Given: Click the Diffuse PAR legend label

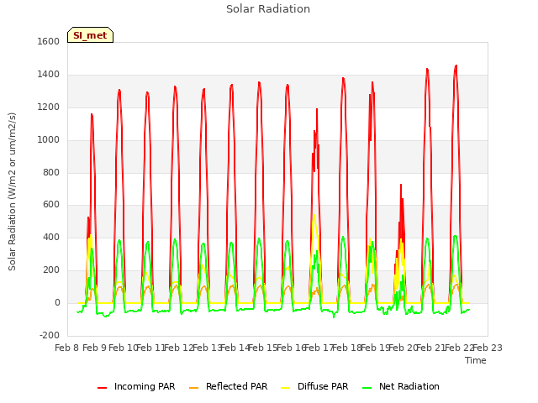Looking at the screenshot, I should [323, 386].
